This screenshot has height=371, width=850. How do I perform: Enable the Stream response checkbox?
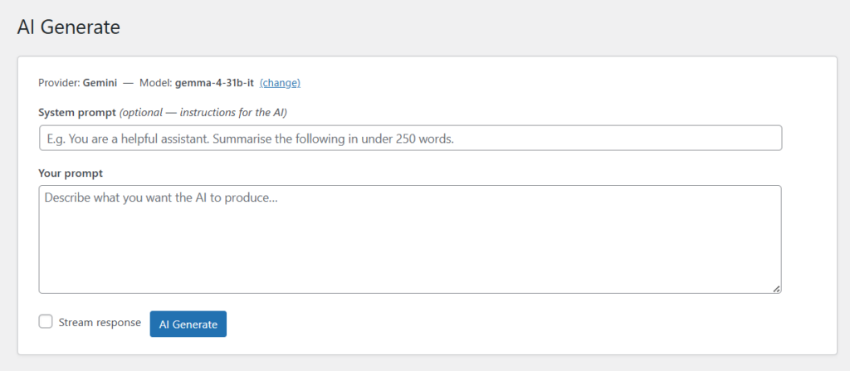(46, 322)
